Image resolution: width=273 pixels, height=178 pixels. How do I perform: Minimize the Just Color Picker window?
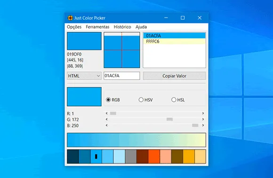[x=166, y=18]
